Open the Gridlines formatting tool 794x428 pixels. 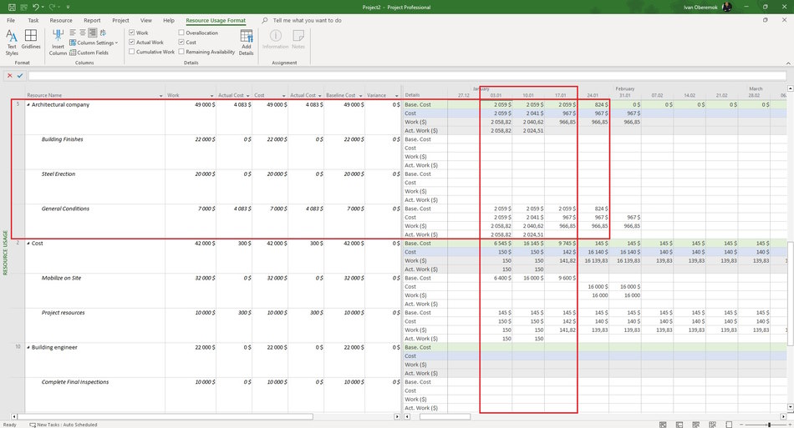(x=31, y=39)
